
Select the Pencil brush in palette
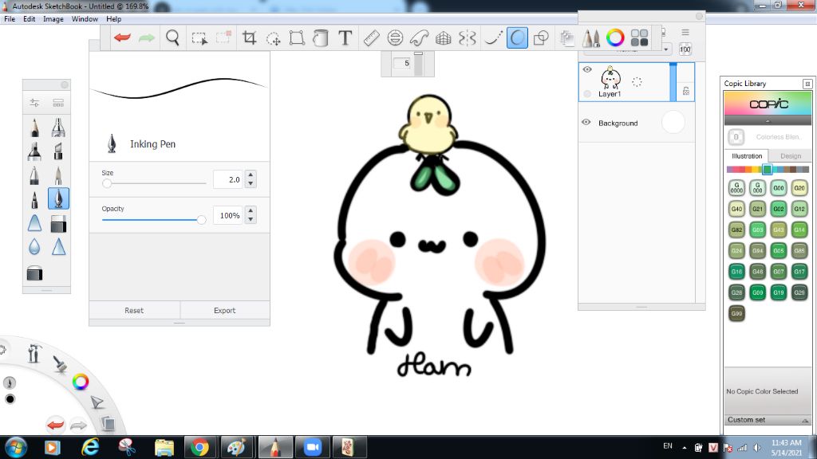point(34,127)
